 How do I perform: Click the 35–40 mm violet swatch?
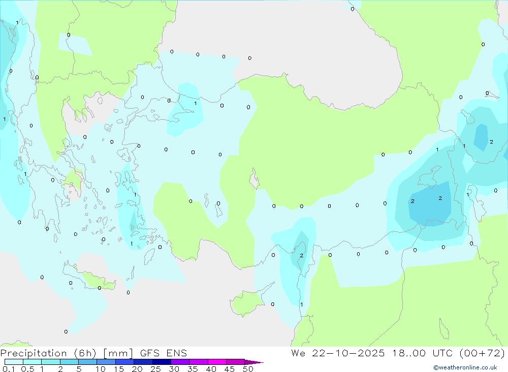[198, 362]
